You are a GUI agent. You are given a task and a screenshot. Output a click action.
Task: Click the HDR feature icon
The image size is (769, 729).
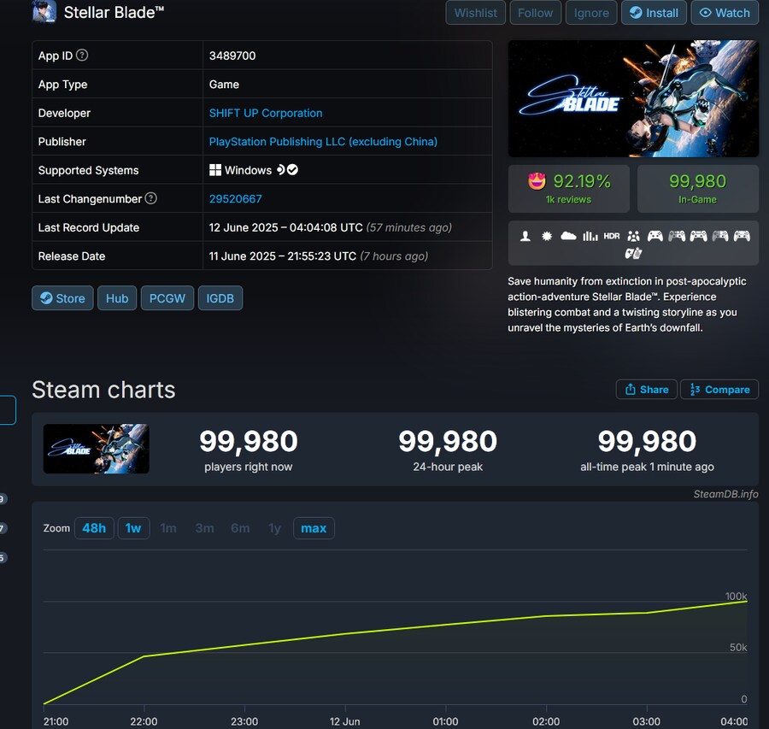pyautogui.click(x=612, y=236)
